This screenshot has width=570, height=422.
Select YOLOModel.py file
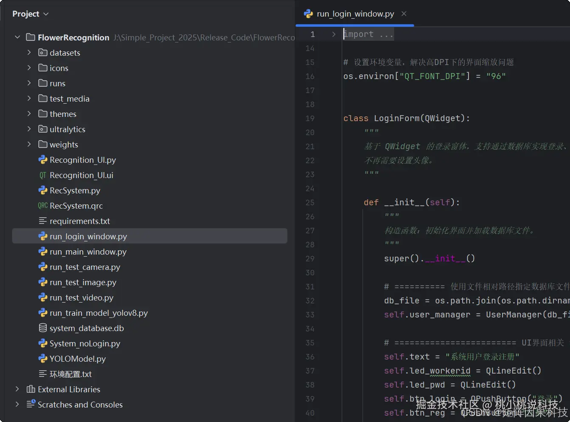[x=77, y=359]
